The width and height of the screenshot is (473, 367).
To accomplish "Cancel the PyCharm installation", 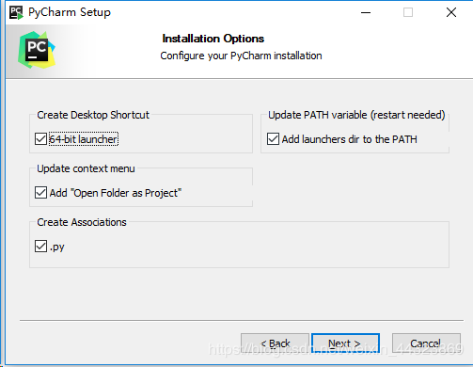I will click(x=426, y=343).
